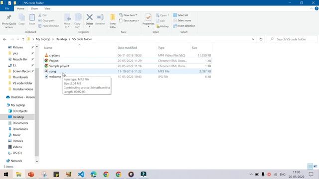
Task: Create a New folder
Action: (x=113, y=21)
